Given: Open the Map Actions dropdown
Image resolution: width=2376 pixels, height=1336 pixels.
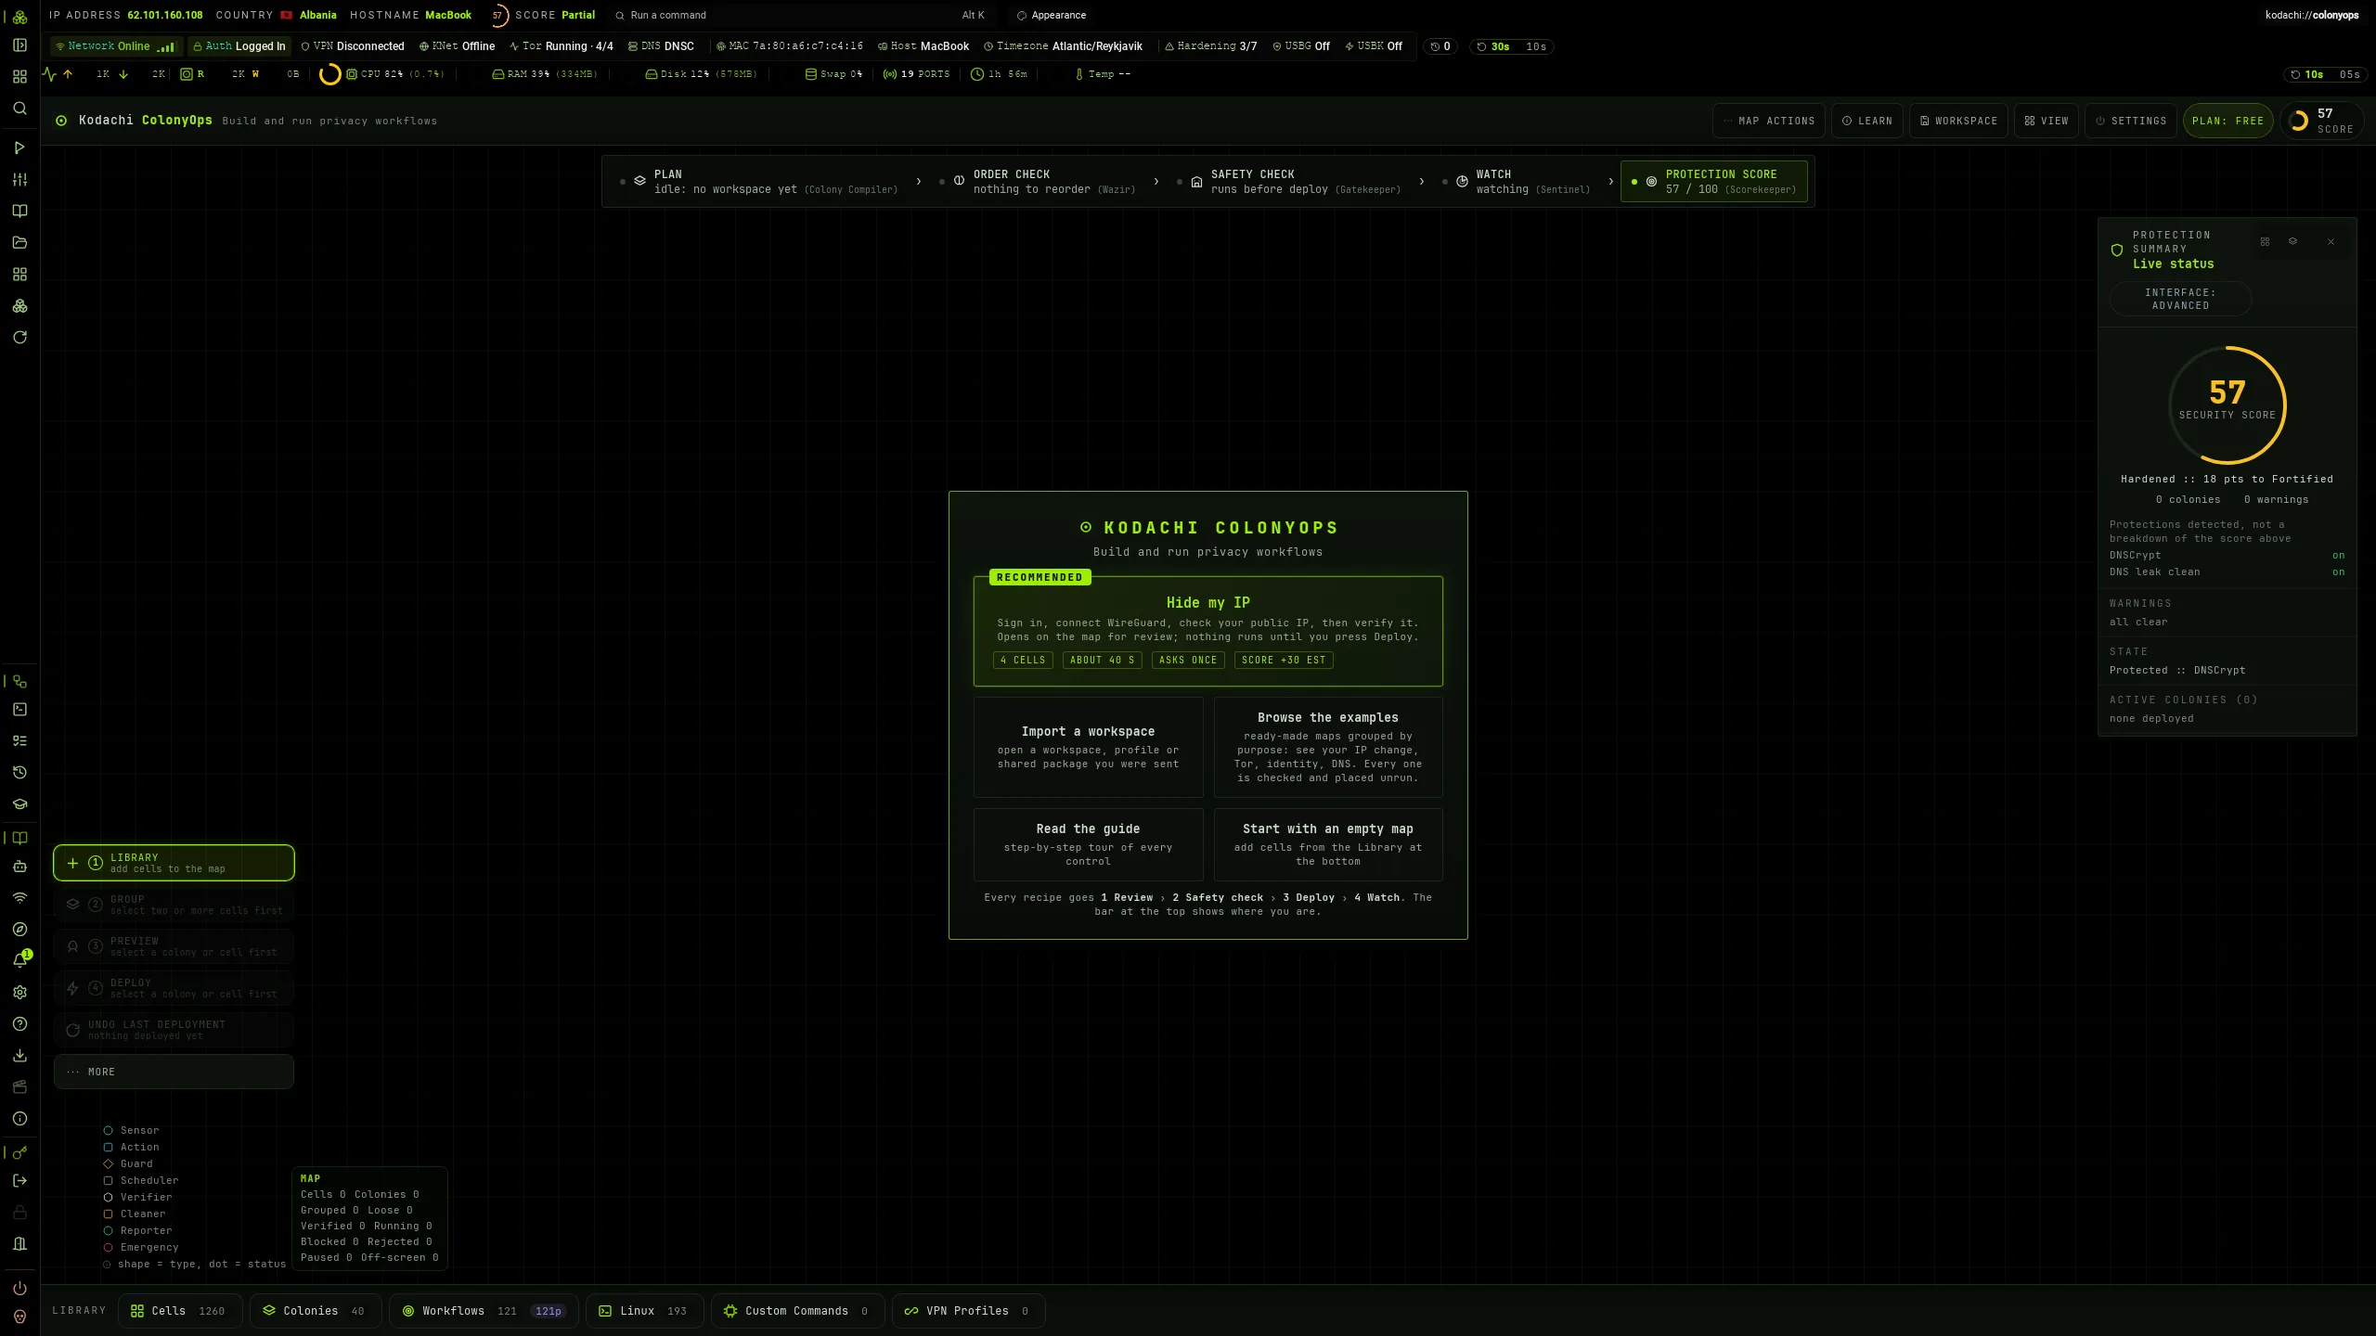Looking at the screenshot, I should 1769,121.
